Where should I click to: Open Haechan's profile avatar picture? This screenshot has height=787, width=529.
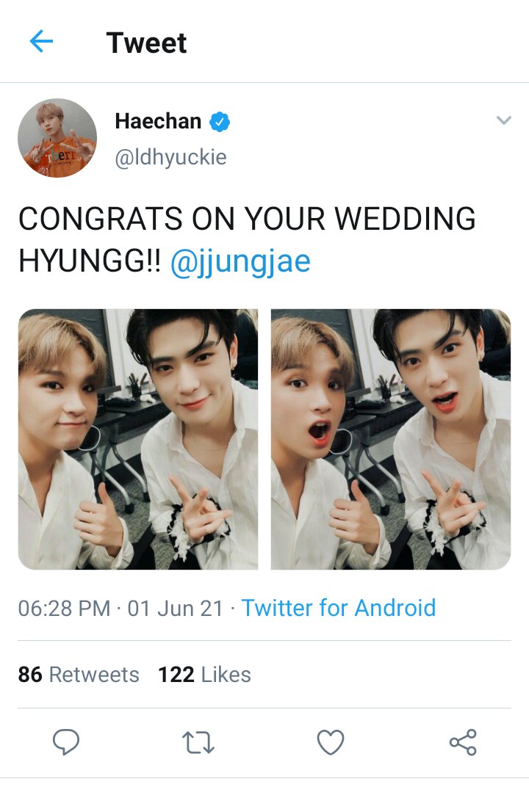point(57,138)
